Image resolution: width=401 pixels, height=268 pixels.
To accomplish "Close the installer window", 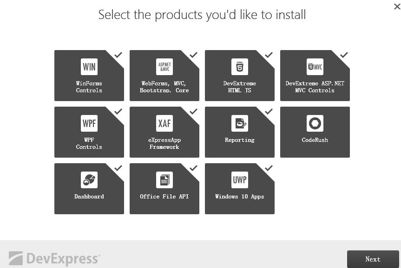I will [397, 6].
